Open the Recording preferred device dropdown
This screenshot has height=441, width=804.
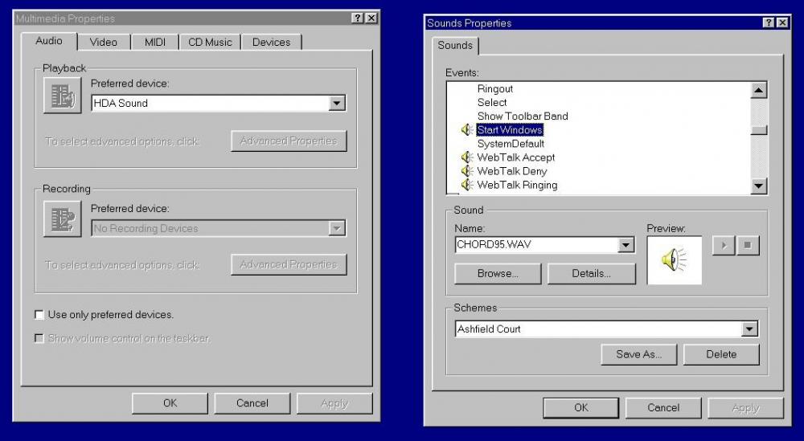336,228
